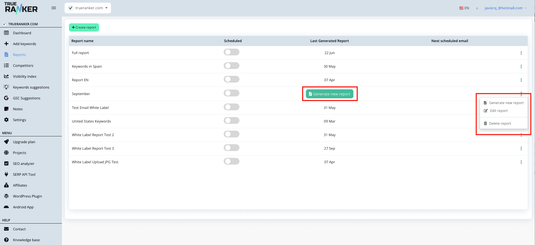The height and width of the screenshot is (245, 535).
Task: Click the United States Keywords report name
Action: 91,121
